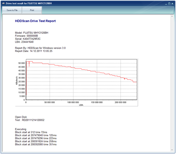
Task: Click the 200 000 000 LBA axis label
Action: click(121, 102)
